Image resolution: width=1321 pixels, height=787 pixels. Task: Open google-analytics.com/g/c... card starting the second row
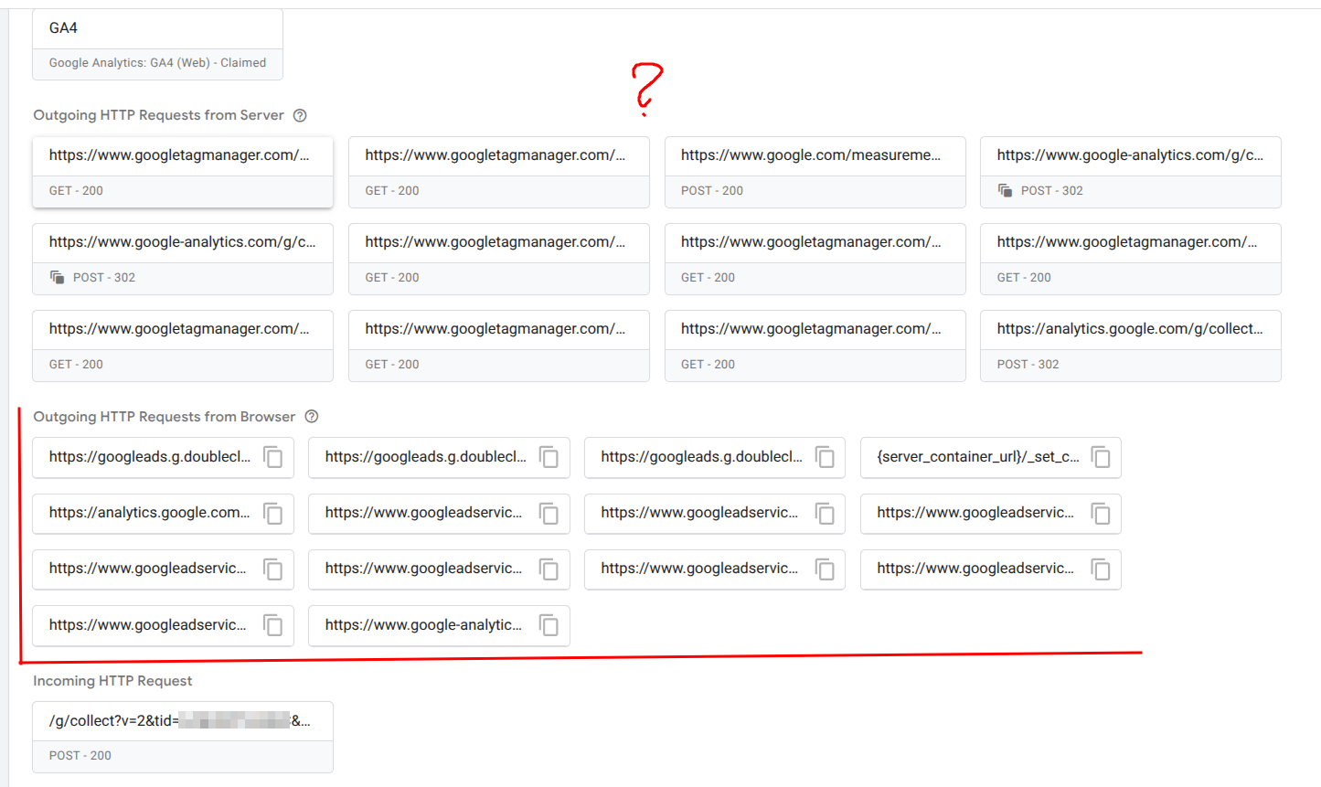(183, 259)
